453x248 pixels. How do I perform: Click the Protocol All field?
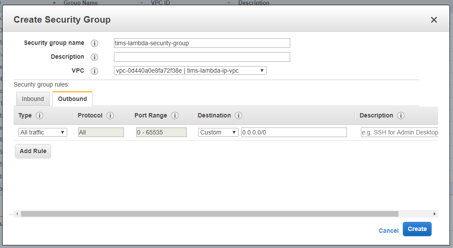tap(101, 132)
